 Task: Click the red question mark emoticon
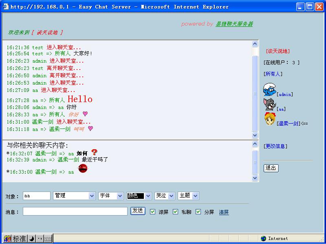tap(94, 152)
